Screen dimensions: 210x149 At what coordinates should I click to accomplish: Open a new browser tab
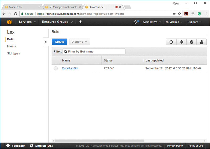pos(128,7)
